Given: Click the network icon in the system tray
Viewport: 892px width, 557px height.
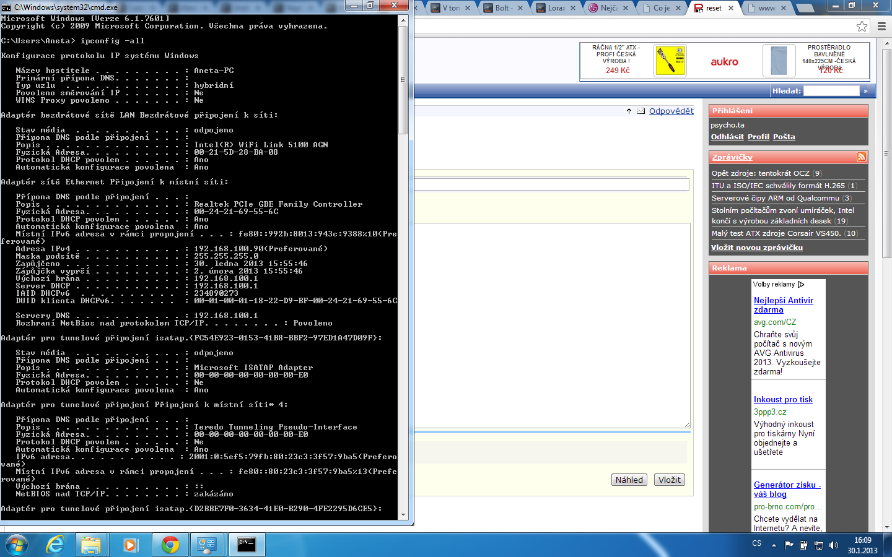Looking at the screenshot, I should 818,545.
